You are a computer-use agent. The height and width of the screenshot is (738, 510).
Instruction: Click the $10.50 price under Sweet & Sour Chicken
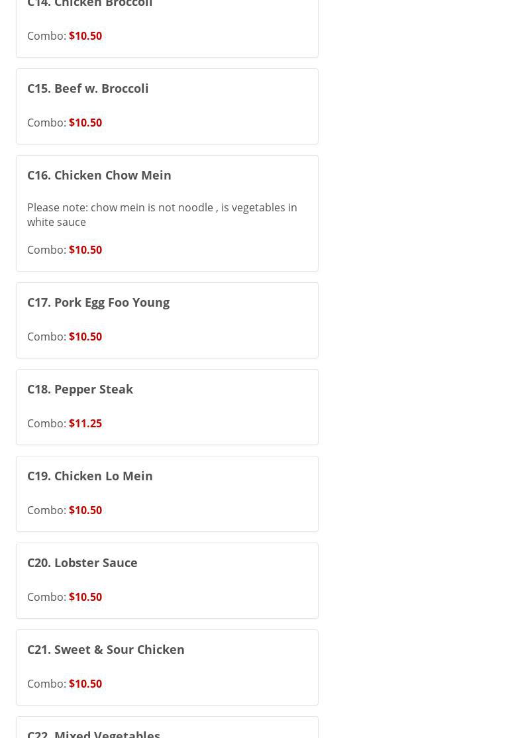85,684
